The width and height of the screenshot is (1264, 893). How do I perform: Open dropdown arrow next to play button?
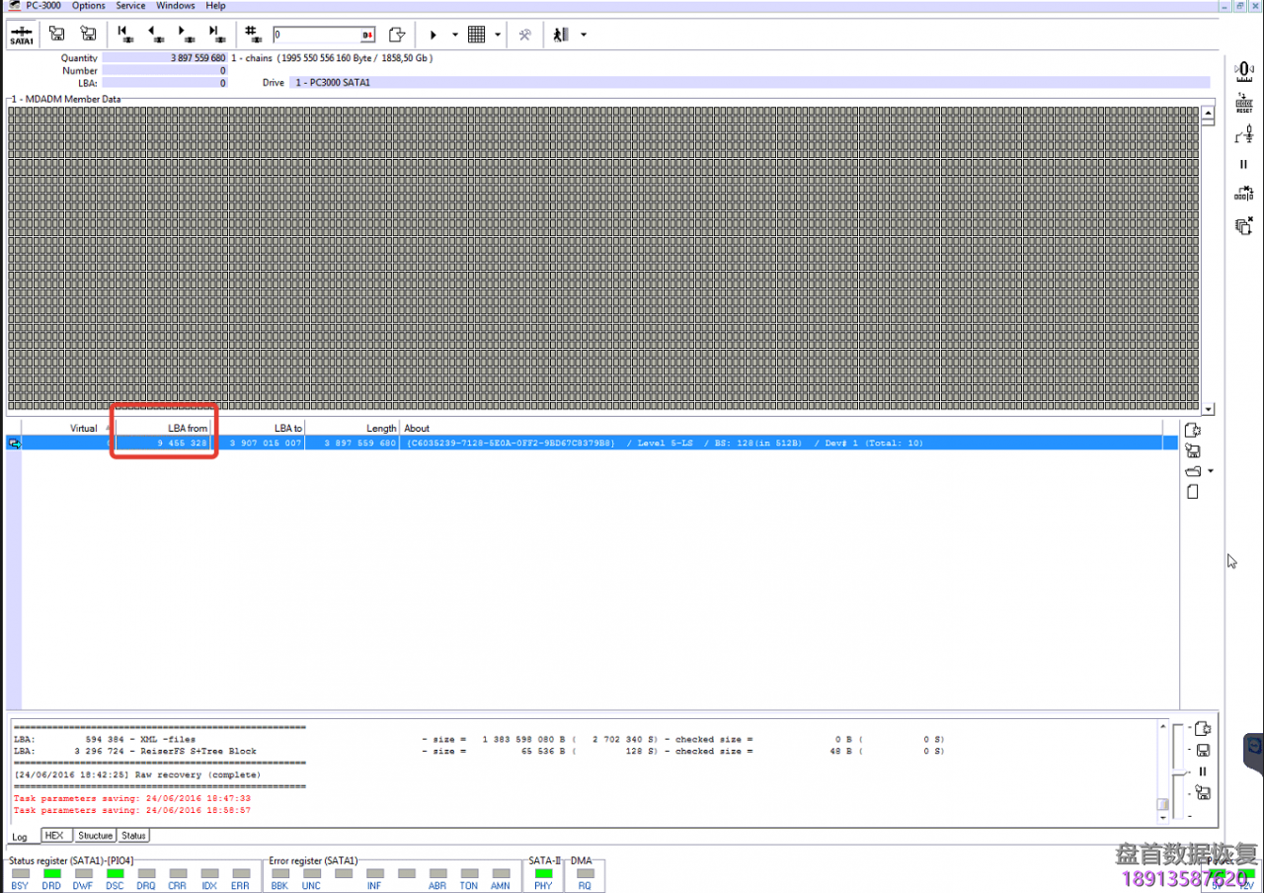(x=455, y=35)
